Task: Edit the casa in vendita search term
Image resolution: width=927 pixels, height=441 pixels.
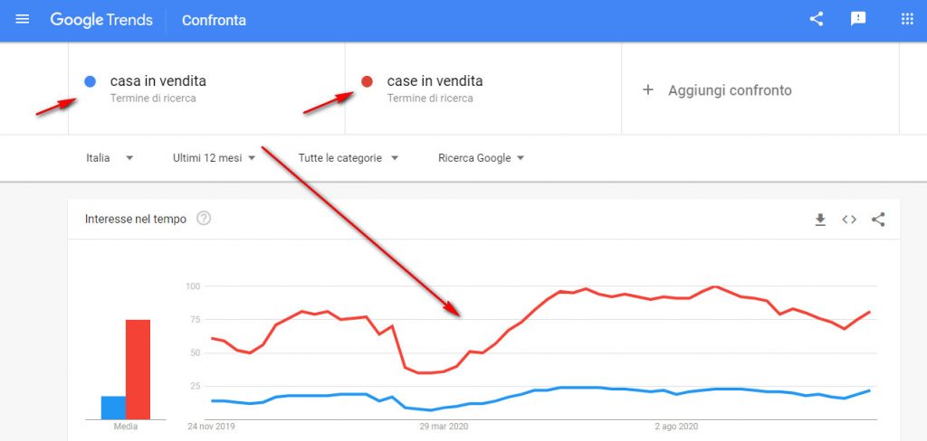Action: coord(158,80)
